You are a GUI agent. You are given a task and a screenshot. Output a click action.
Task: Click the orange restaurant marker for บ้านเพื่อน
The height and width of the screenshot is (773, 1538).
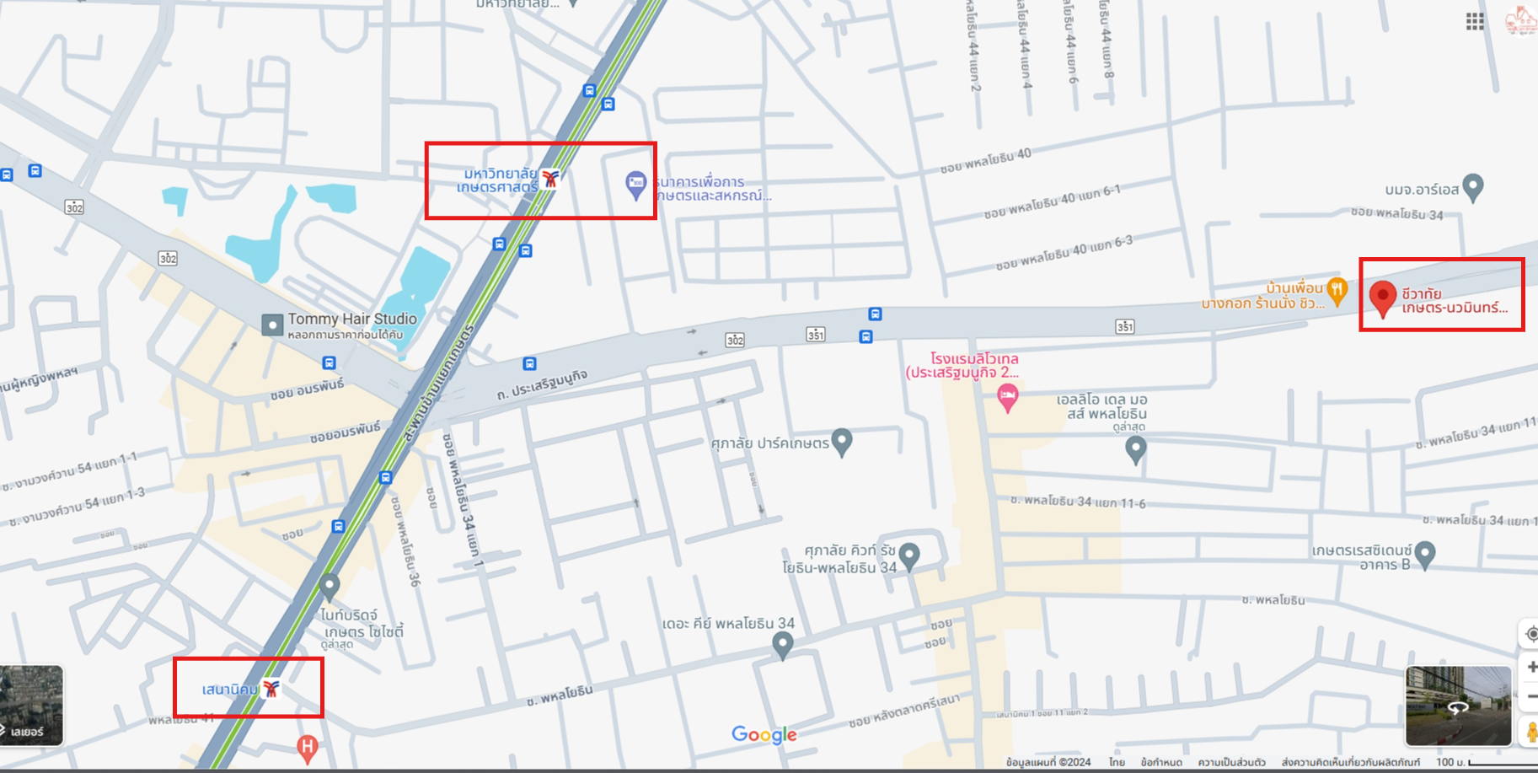(1337, 291)
